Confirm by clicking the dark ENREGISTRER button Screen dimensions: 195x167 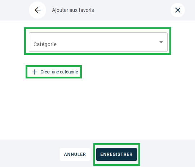point(116,154)
